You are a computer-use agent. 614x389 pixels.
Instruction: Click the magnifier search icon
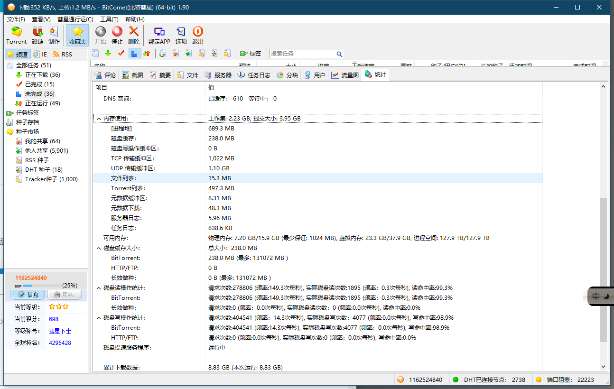339,54
